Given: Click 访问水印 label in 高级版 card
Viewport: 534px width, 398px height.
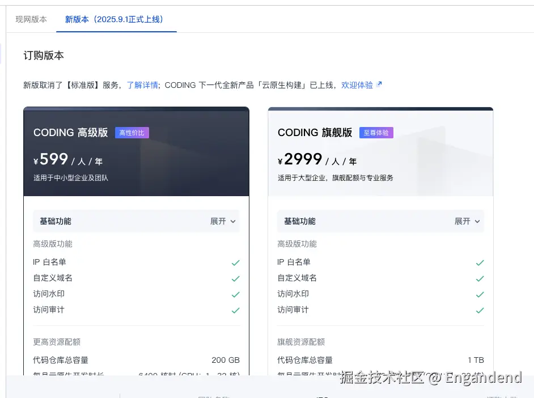Looking at the screenshot, I should click(49, 294).
